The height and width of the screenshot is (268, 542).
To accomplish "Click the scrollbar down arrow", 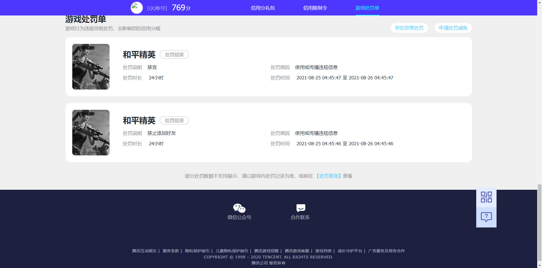I will coord(539,266).
